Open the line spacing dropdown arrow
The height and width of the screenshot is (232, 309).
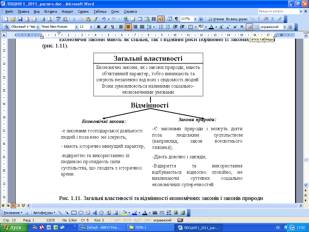point(154,27)
